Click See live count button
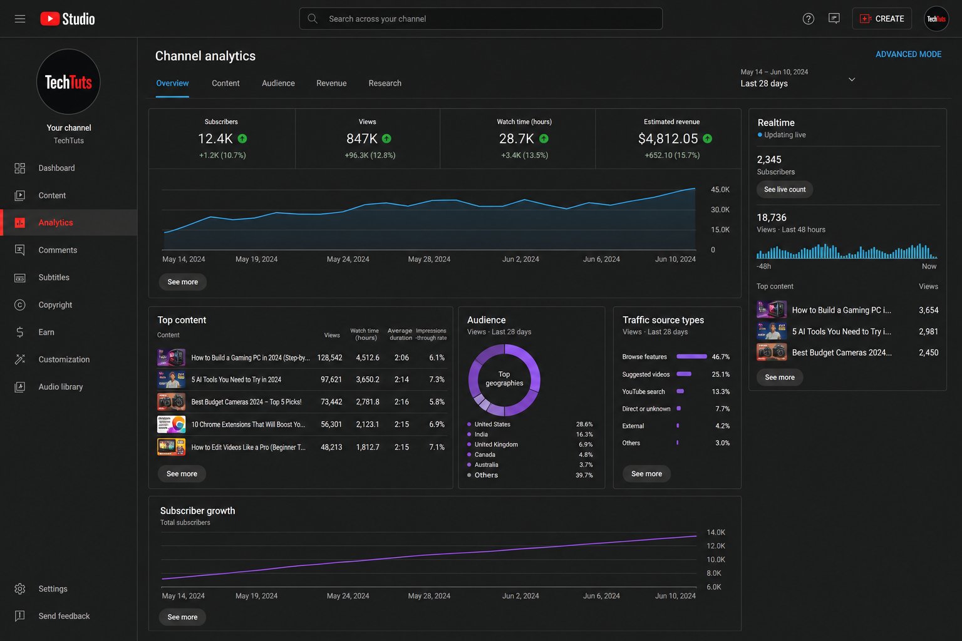Viewport: 962px width, 641px height. [x=785, y=190]
